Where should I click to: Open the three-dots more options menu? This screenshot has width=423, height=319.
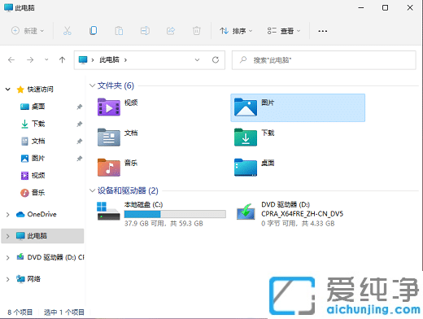click(x=322, y=31)
